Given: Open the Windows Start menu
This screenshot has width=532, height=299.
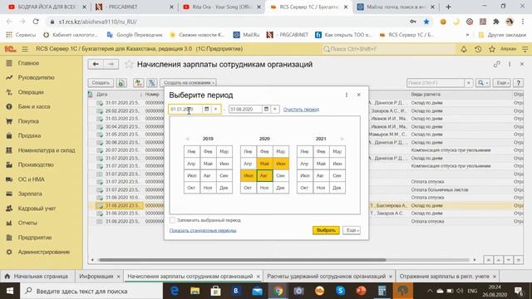Looking at the screenshot, I should coord(10,291).
